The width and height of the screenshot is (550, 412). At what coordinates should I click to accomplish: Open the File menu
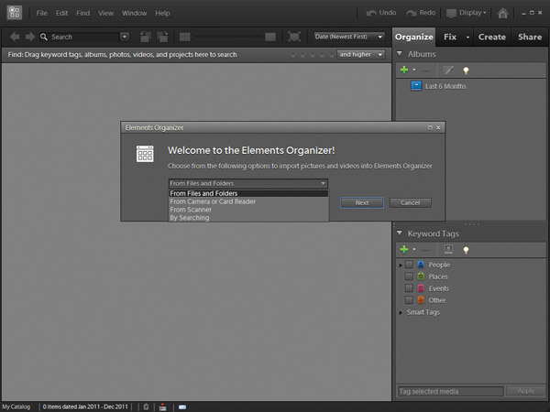click(42, 14)
